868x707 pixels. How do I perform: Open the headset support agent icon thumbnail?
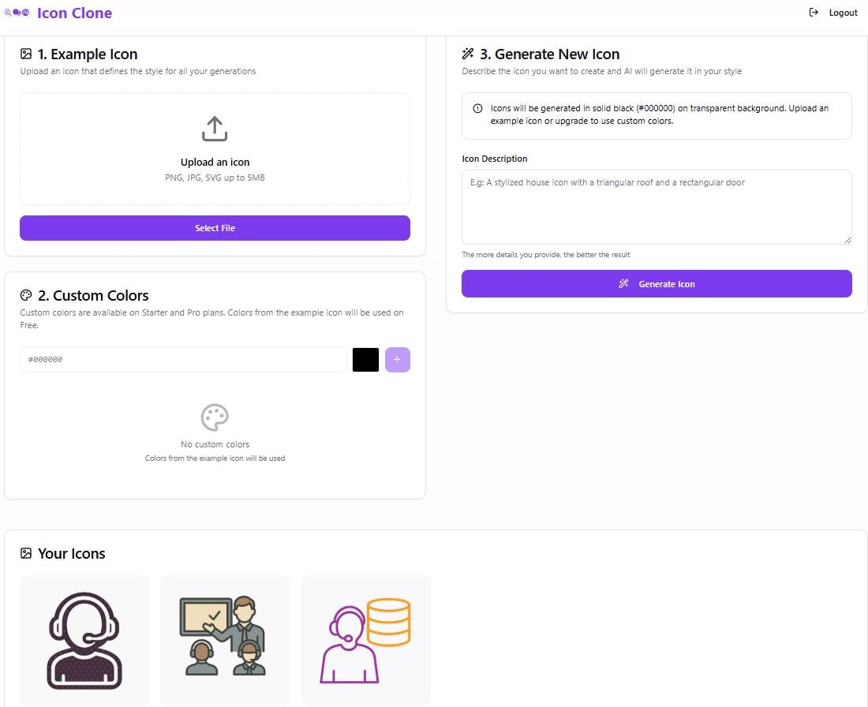(x=84, y=640)
